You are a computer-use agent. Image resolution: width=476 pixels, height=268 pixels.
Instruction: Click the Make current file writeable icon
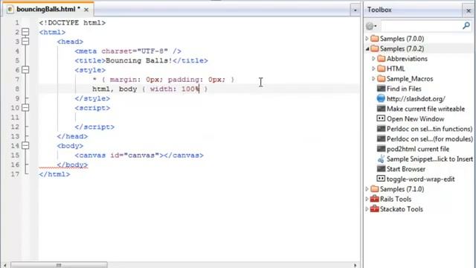tap(381, 109)
